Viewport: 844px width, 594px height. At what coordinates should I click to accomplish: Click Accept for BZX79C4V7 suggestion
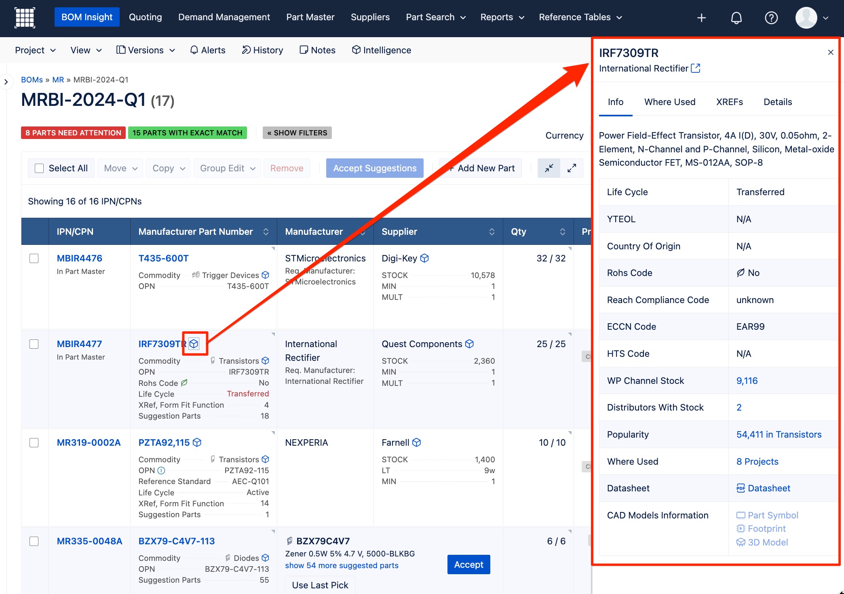click(468, 565)
